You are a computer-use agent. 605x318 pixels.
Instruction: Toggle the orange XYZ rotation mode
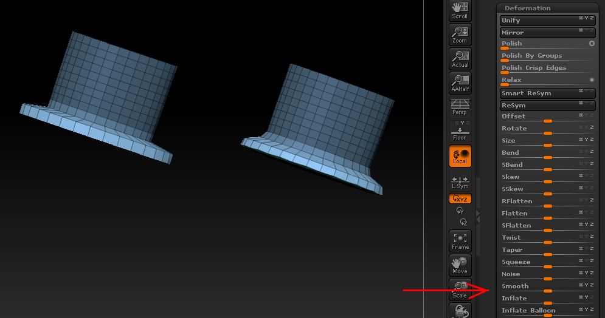[x=460, y=198]
